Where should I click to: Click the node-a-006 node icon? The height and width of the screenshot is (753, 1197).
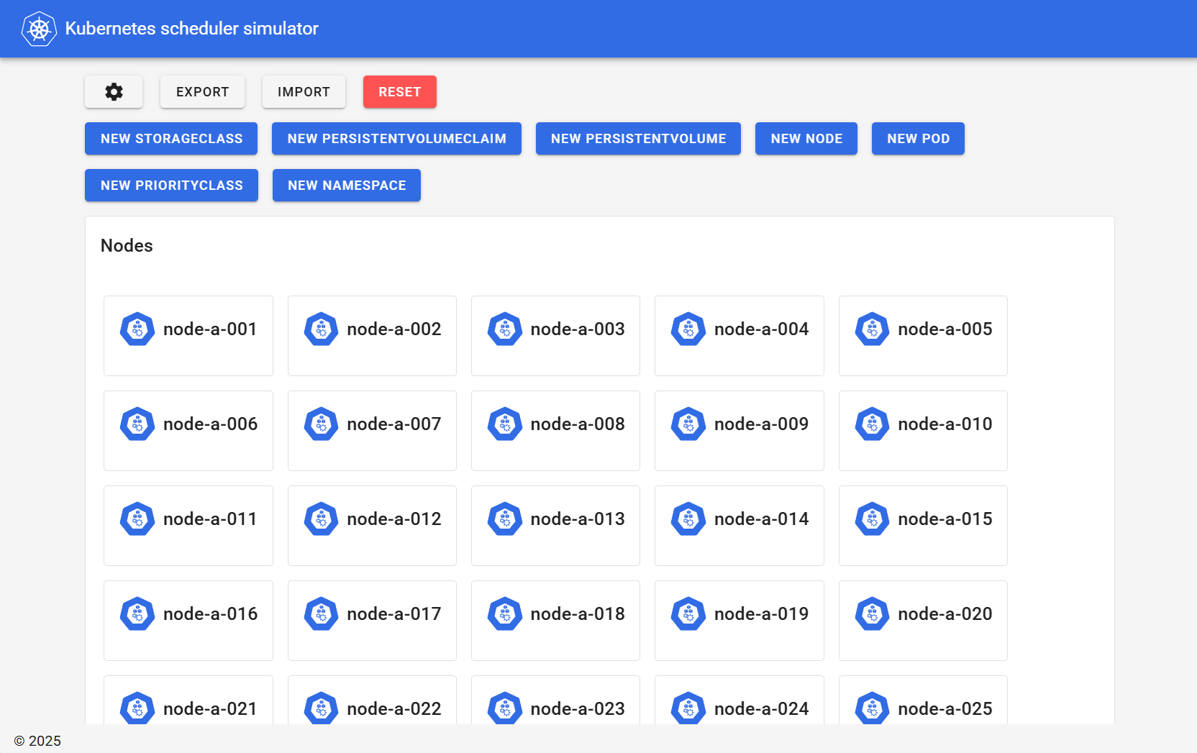coord(137,424)
